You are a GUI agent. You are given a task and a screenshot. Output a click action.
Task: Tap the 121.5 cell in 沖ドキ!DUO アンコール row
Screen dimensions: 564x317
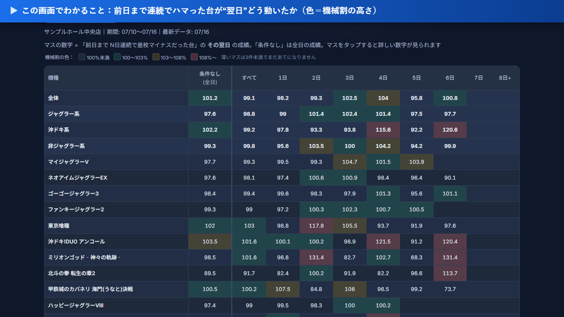[383, 242]
